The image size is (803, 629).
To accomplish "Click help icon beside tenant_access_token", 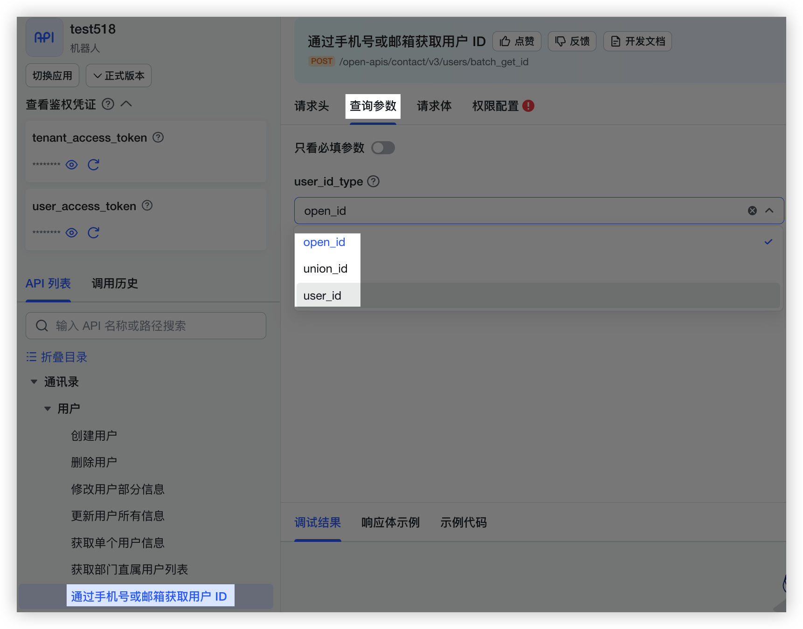I will [x=158, y=137].
